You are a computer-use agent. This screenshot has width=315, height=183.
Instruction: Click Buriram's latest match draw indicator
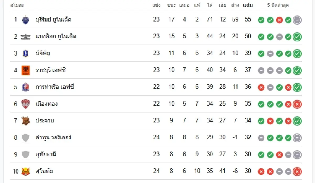[x=297, y=20]
